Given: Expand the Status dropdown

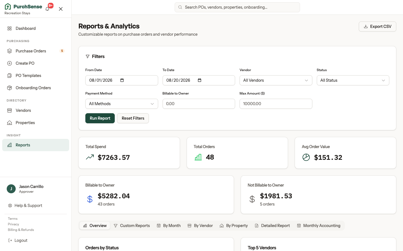Looking at the screenshot, I should point(353,80).
